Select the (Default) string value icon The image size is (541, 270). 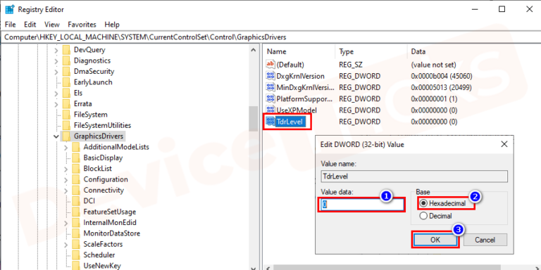270,65
